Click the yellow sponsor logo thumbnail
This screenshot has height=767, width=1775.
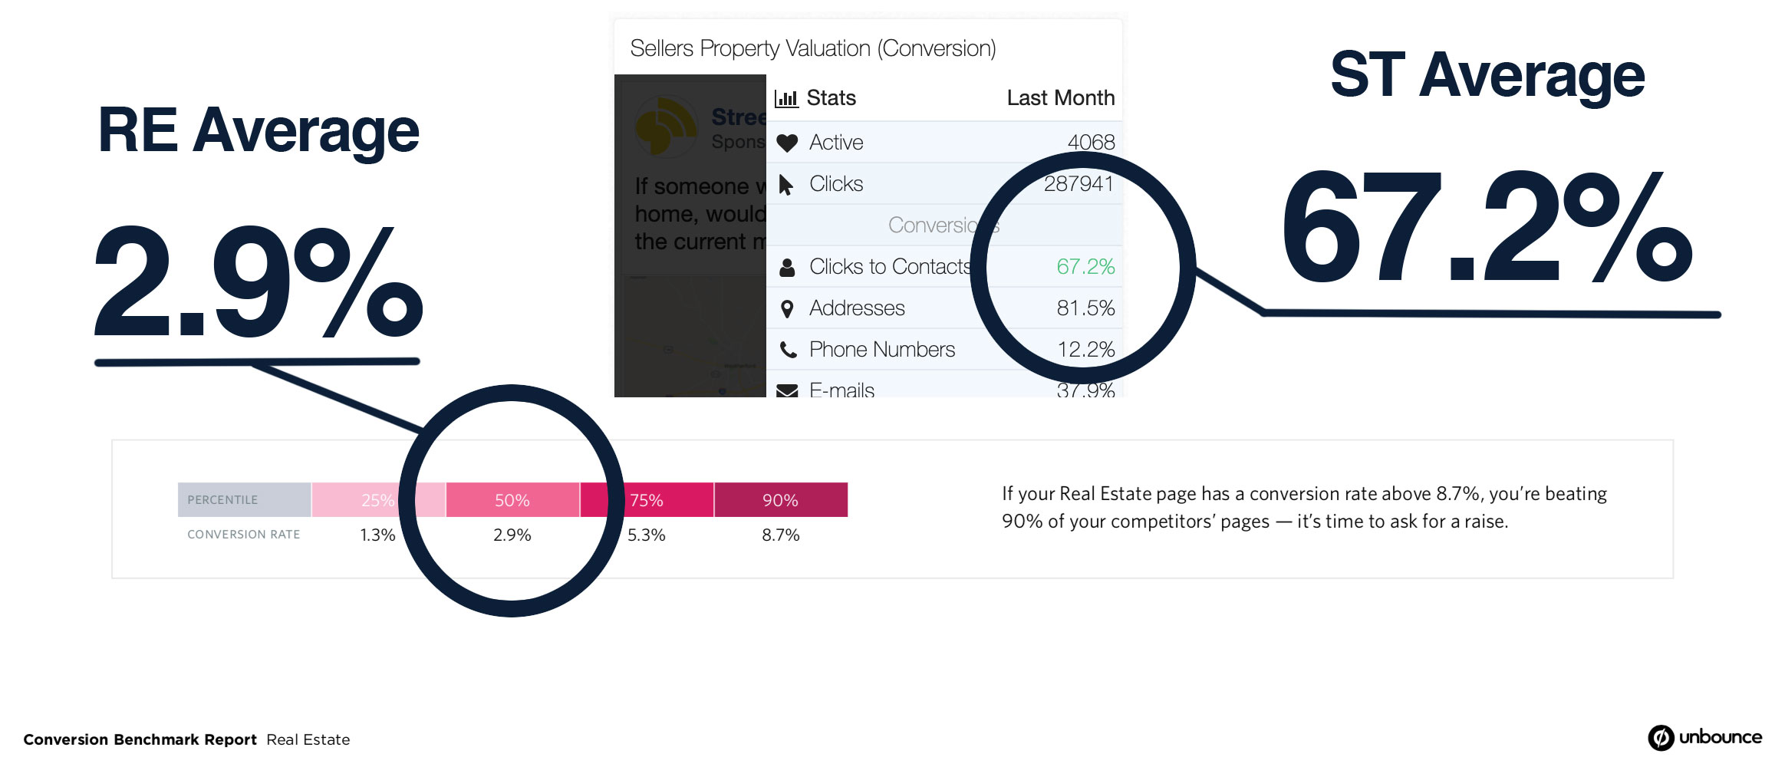tap(666, 127)
